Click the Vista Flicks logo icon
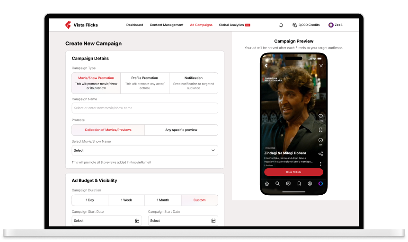Screen dimensions: 408x242 click(68, 25)
